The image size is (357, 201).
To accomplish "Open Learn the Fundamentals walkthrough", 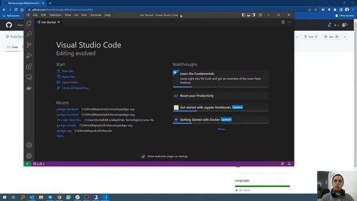I will tap(221, 79).
